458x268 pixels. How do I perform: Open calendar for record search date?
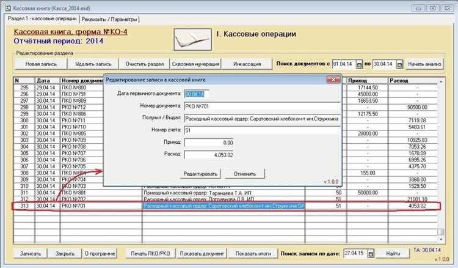coord(371,253)
